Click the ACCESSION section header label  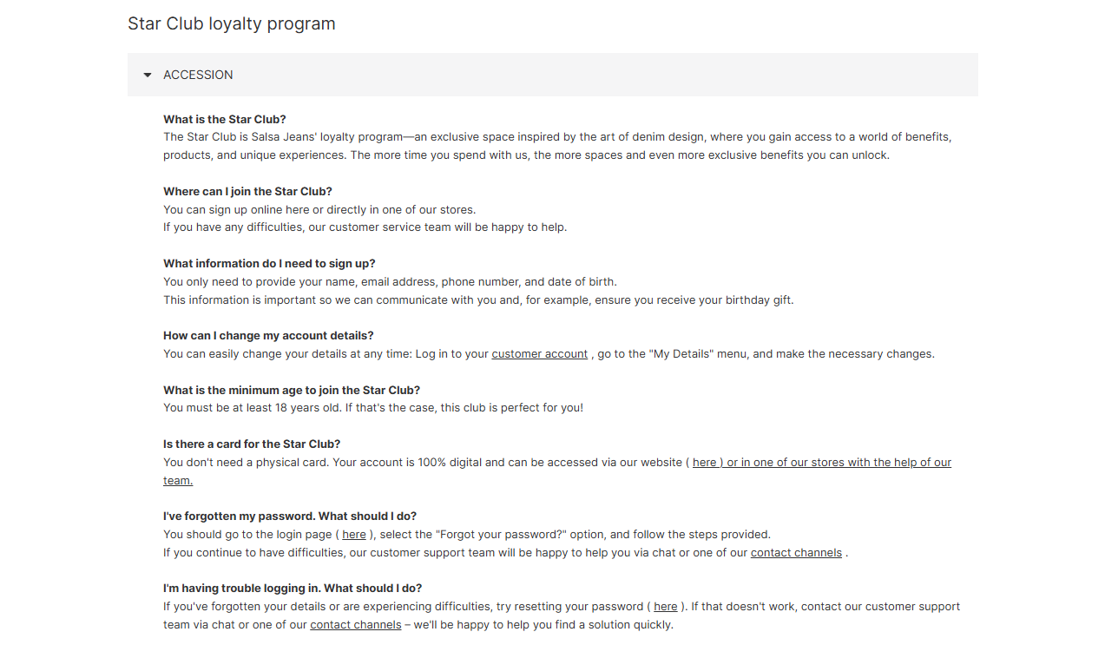[x=198, y=76]
